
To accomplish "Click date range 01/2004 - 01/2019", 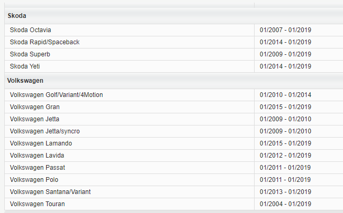I will (285, 204).
